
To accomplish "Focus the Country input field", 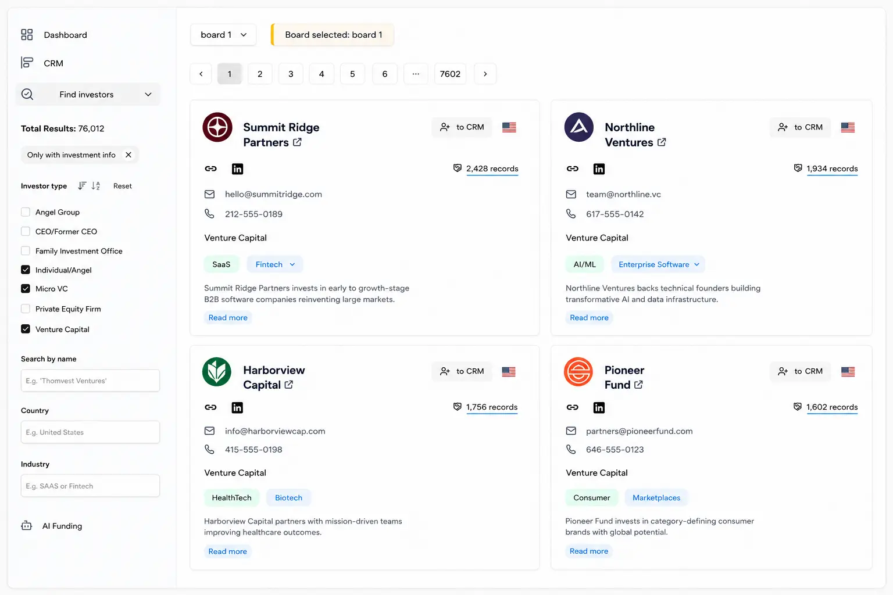I will pyautogui.click(x=90, y=432).
